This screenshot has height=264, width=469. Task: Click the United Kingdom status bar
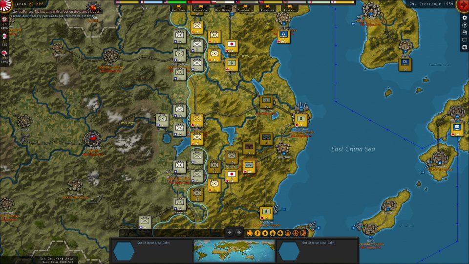point(127,2)
